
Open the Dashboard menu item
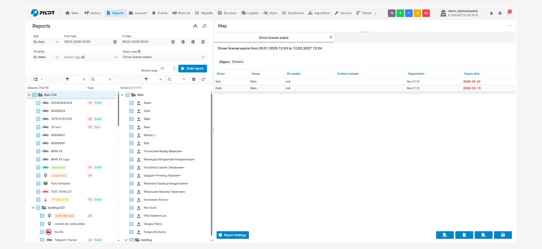[x=292, y=13]
